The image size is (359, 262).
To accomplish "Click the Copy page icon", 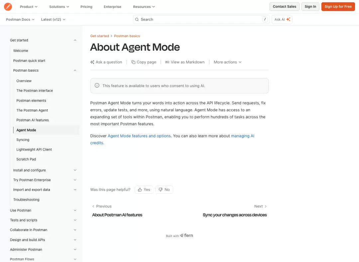I will (x=133, y=62).
